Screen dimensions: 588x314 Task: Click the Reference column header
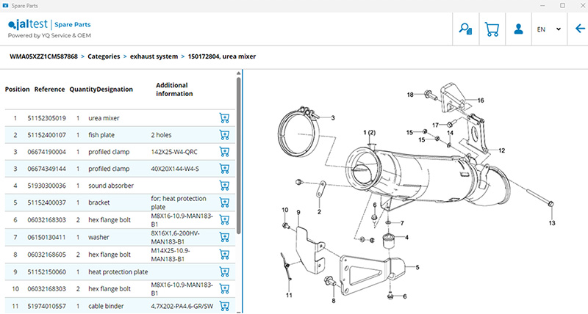tap(49, 90)
